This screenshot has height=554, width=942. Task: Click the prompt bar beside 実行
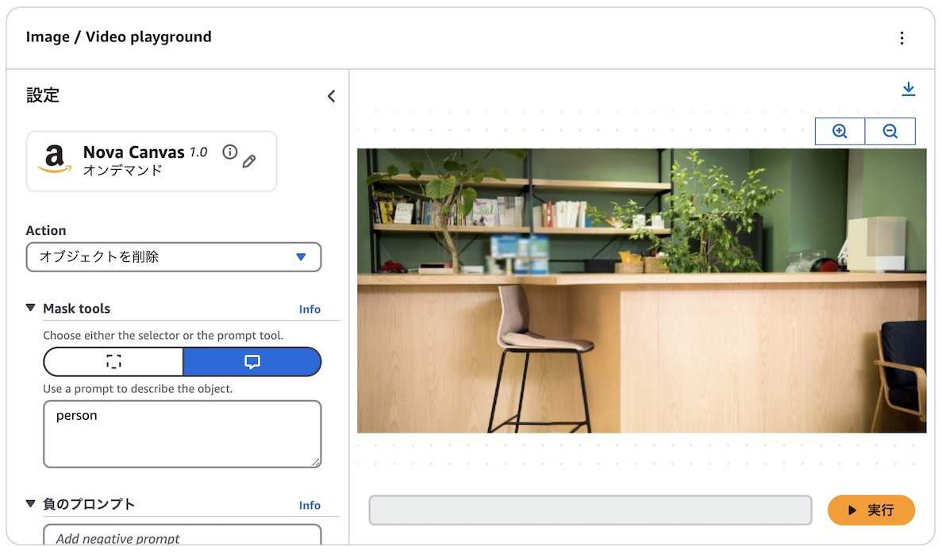[590, 510]
